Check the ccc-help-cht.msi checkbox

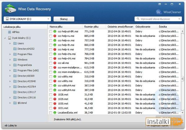click(x=51, y=59)
